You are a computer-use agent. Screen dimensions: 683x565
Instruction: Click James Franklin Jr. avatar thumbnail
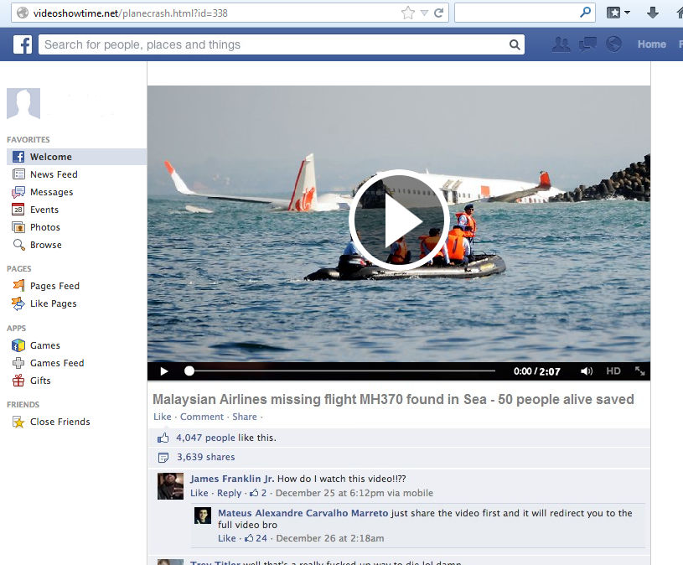[x=170, y=486]
